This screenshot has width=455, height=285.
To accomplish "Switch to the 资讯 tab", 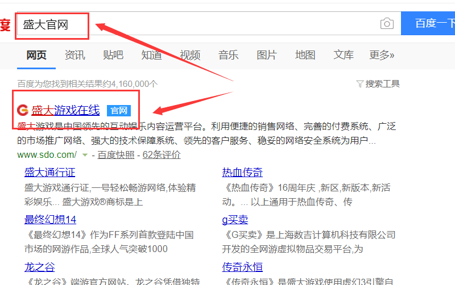I will tap(75, 55).
